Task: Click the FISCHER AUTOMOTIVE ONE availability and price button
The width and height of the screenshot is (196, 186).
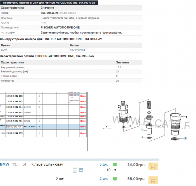Action: click(x=49, y=3)
